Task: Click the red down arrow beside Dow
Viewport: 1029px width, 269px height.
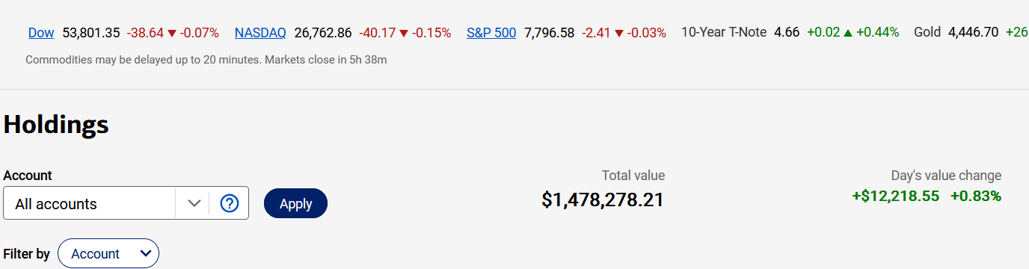Action: point(172,33)
